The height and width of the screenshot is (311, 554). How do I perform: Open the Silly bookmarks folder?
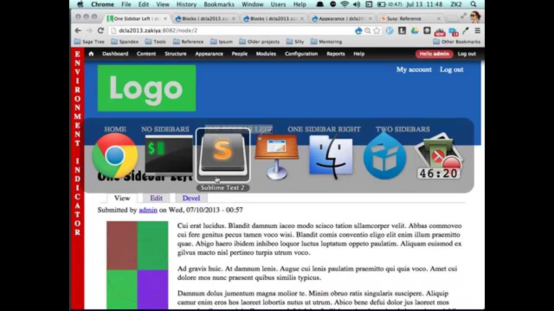(295, 42)
